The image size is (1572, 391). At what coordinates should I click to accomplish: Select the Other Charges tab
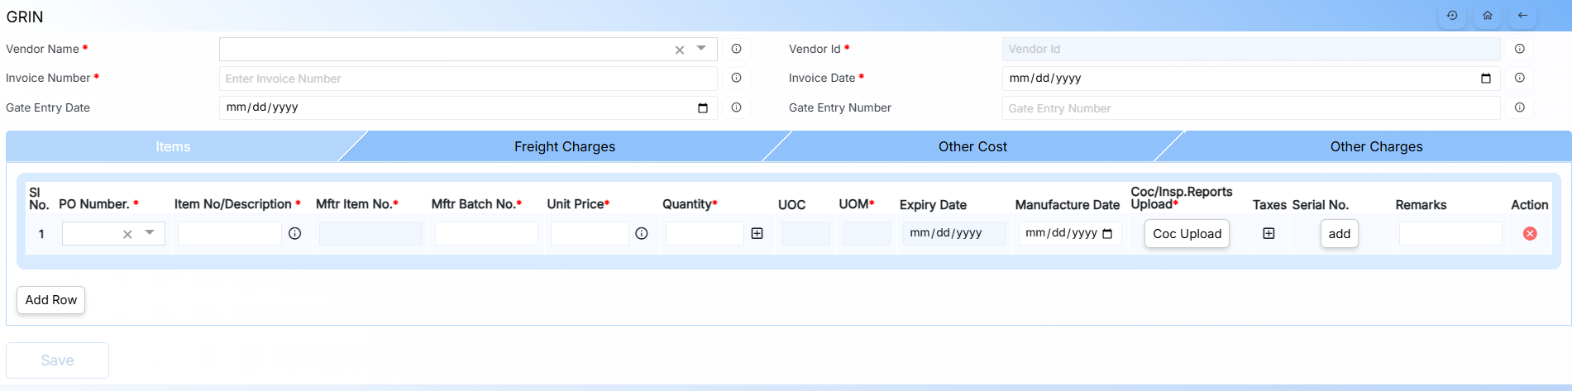pos(1376,146)
